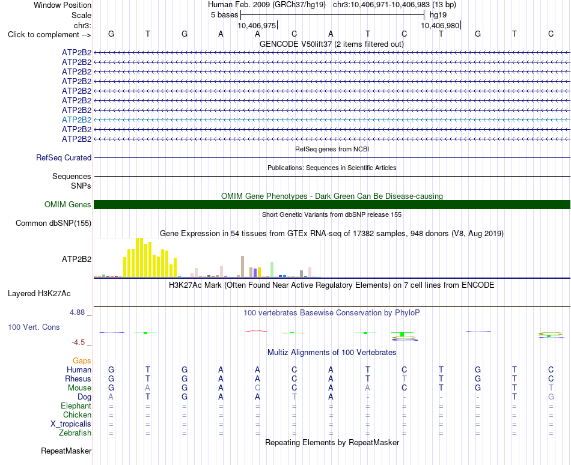This screenshot has width=571, height=465.
Task: Click the '5 bases' scale label
Action: pyautogui.click(x=224, y=15)
